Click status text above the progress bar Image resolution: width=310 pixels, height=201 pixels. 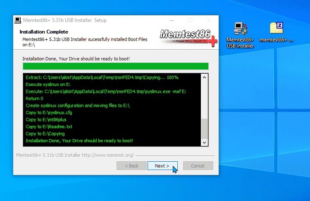coord(76,59)
